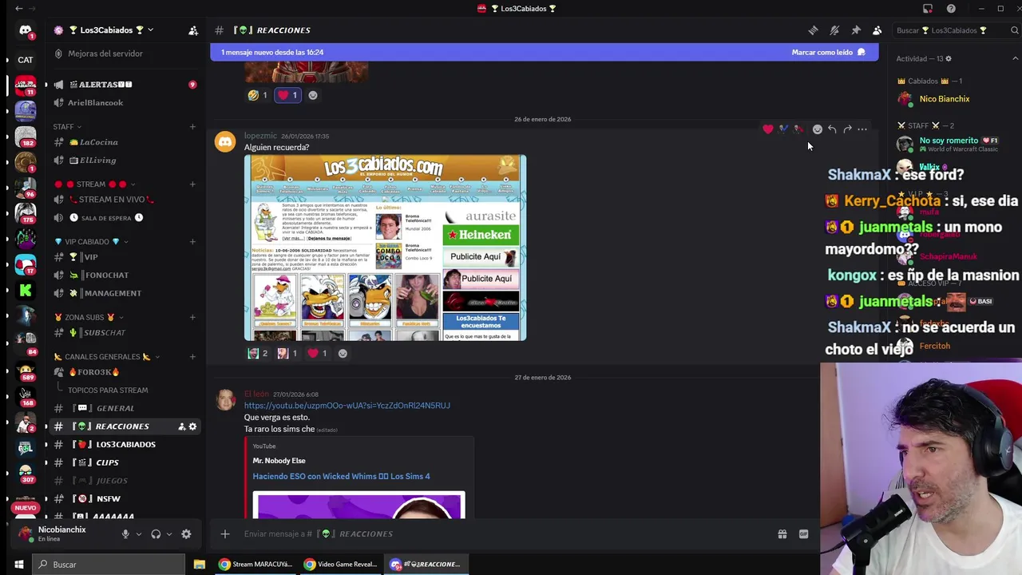
Task: Toggle channel notification mute bell icon
Action: click(834, 30)
